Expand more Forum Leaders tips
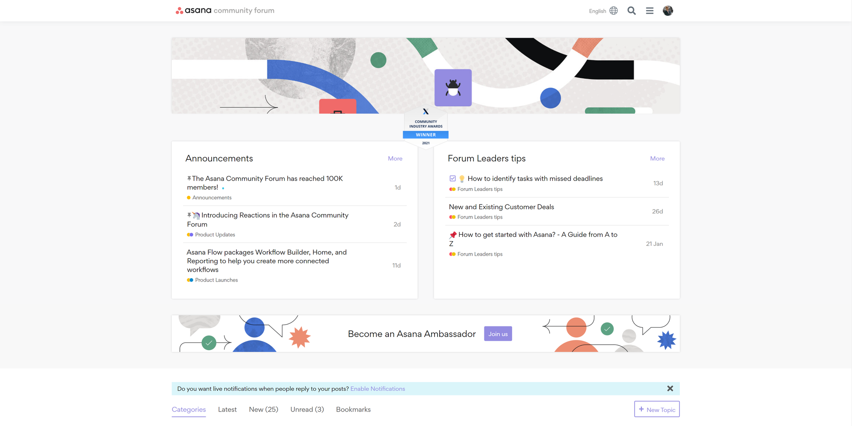The image size is (852, 426). click(657, 158)
